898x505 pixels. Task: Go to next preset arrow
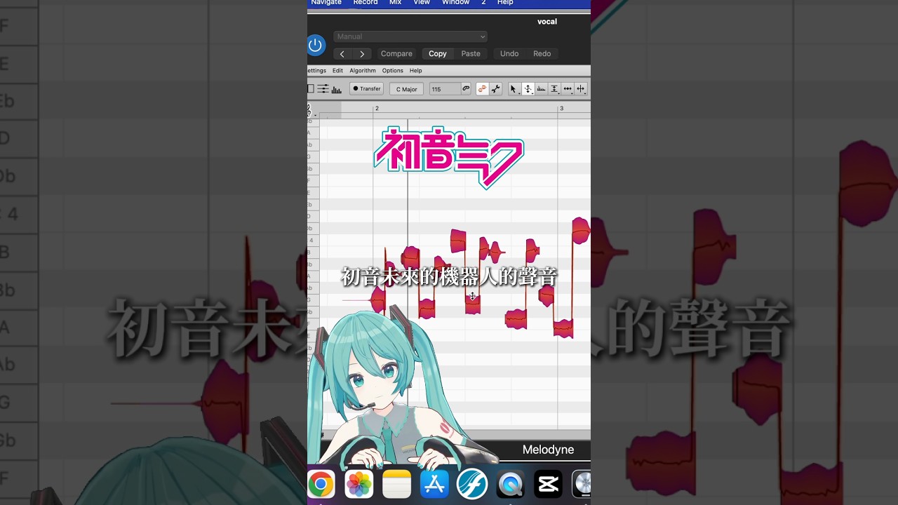tap(362, 53)
